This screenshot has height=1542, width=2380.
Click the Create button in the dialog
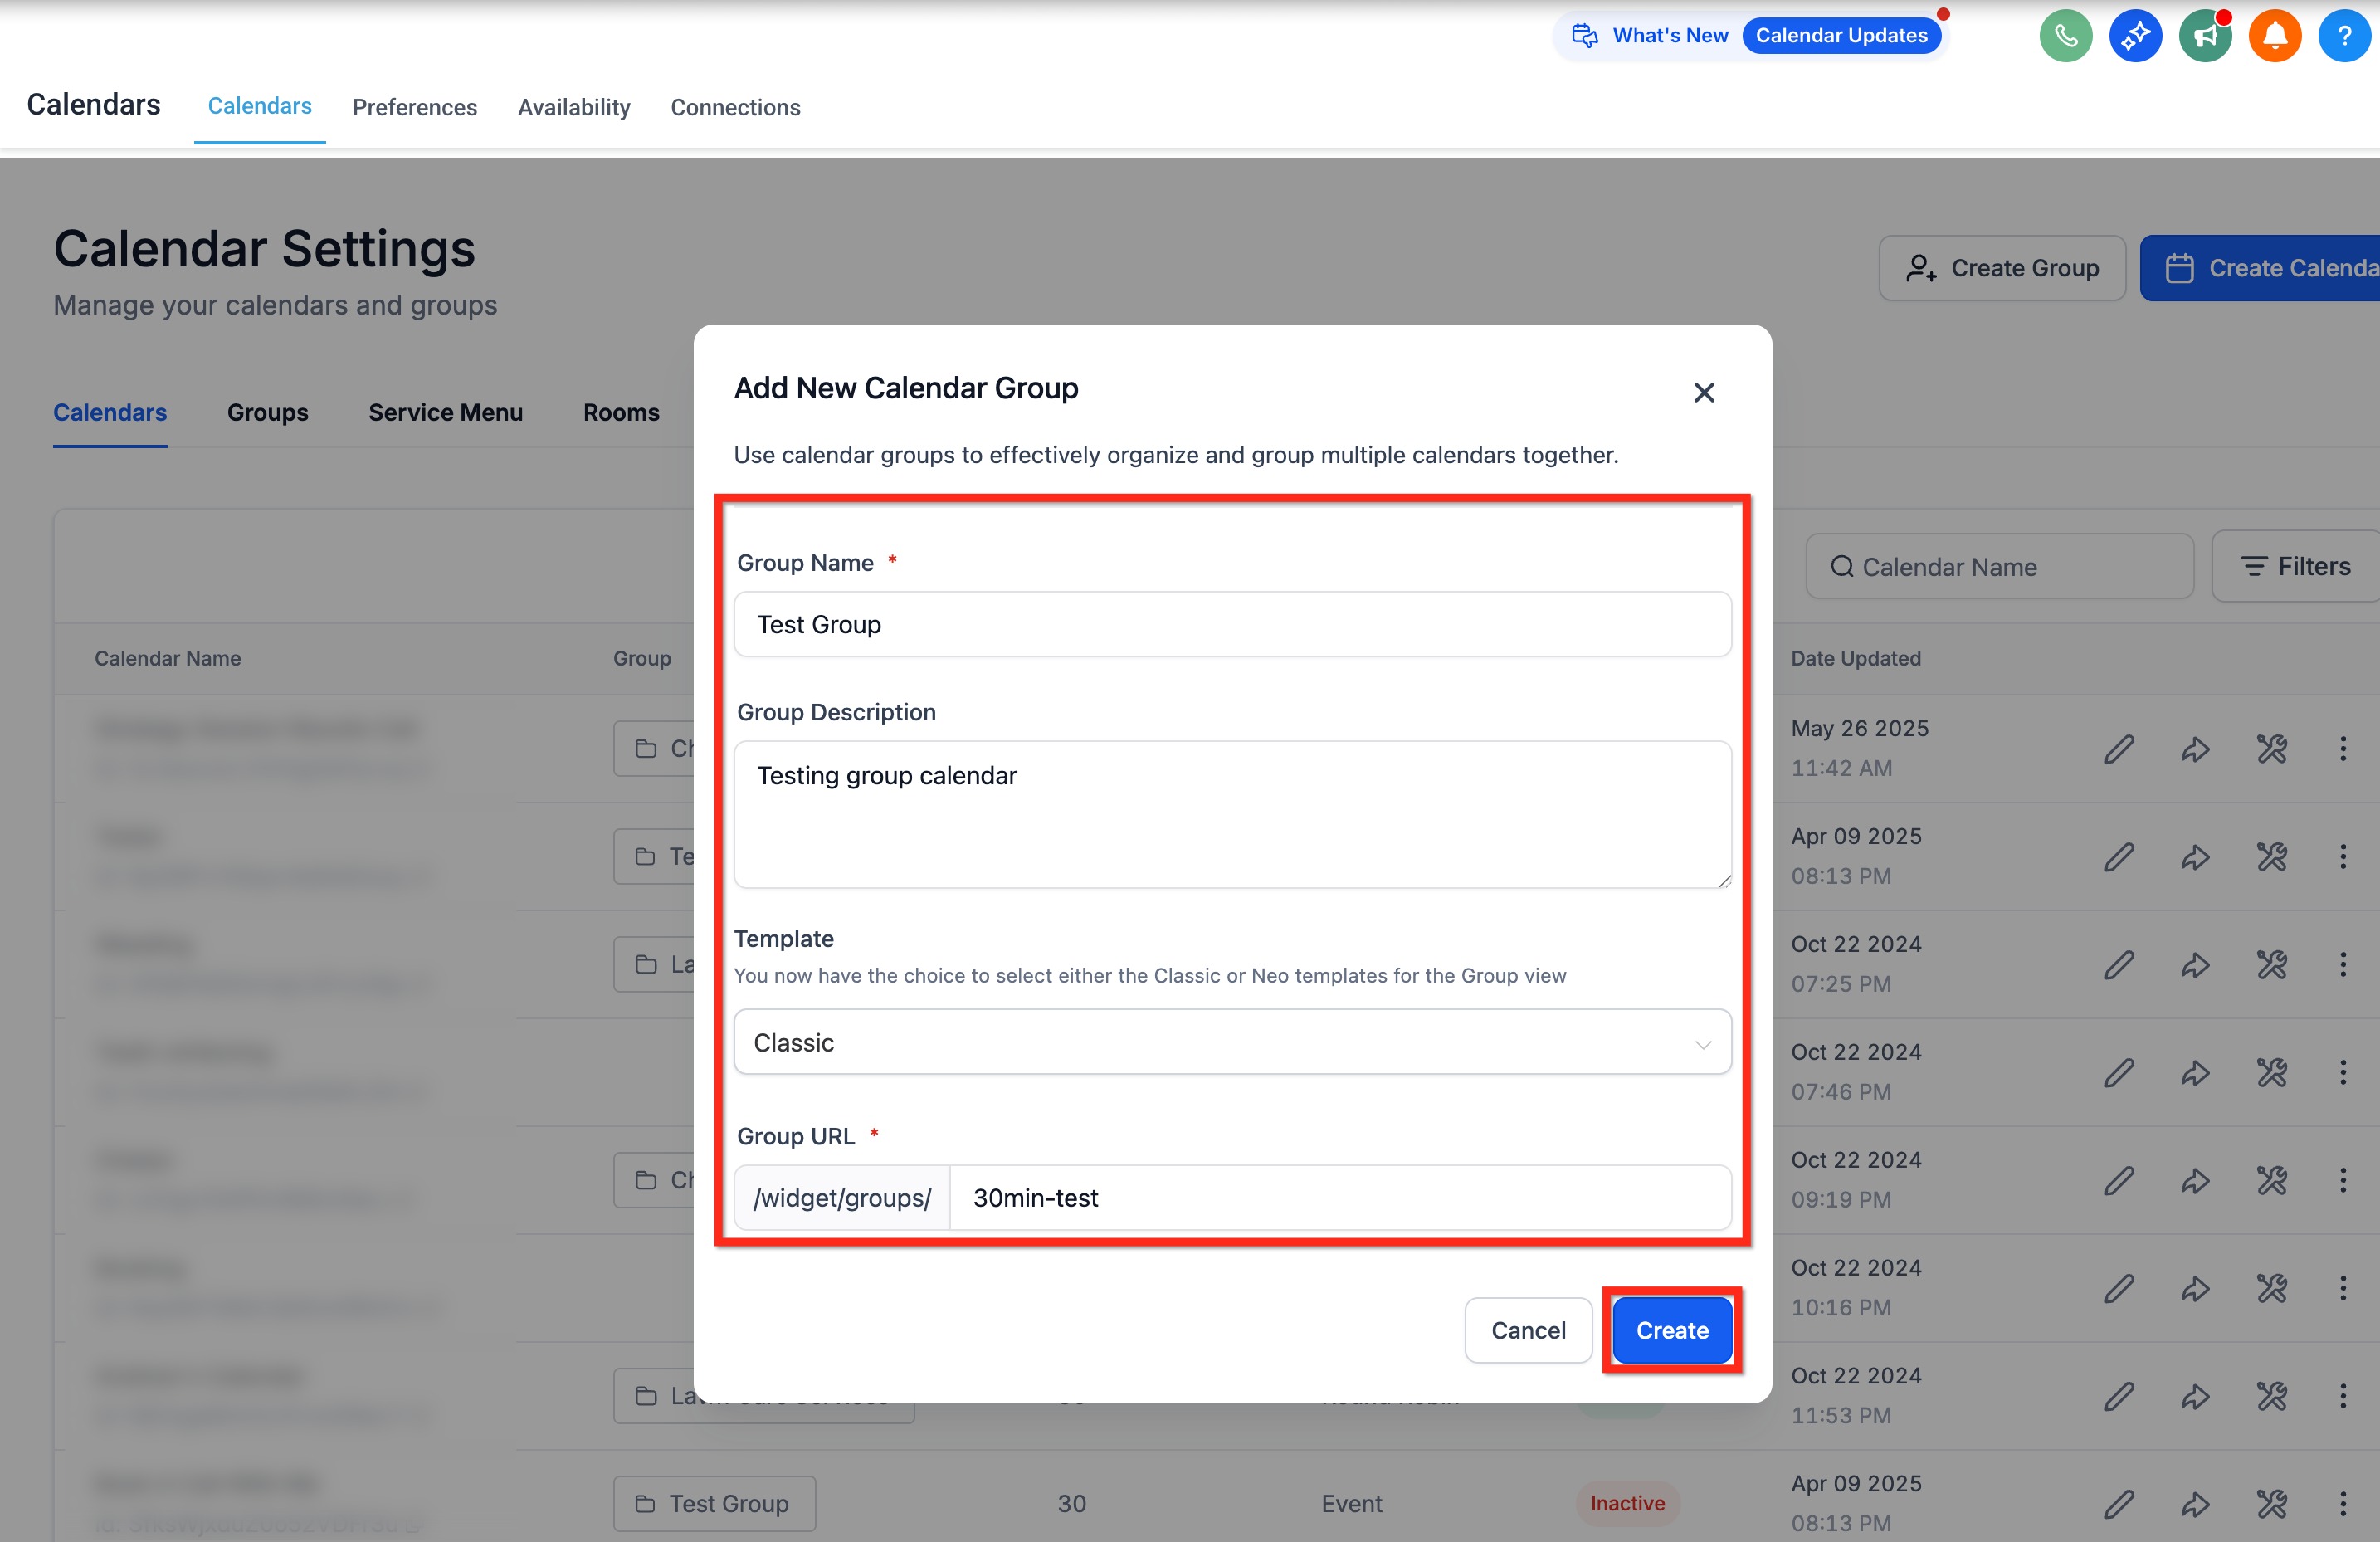point(1671,1330)
